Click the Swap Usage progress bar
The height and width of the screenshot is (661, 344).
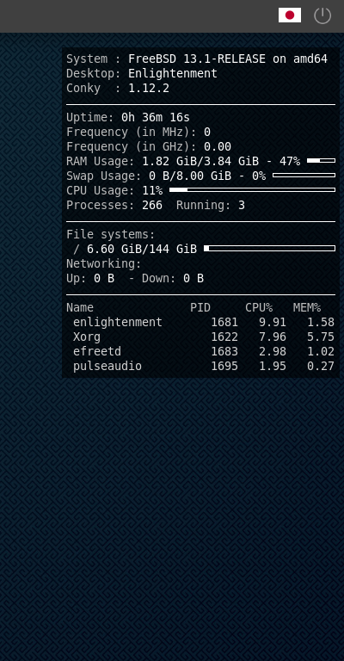point(304,176)
